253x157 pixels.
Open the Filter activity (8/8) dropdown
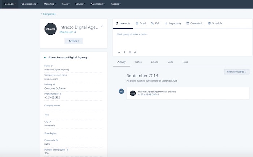[x=237, y=72]
